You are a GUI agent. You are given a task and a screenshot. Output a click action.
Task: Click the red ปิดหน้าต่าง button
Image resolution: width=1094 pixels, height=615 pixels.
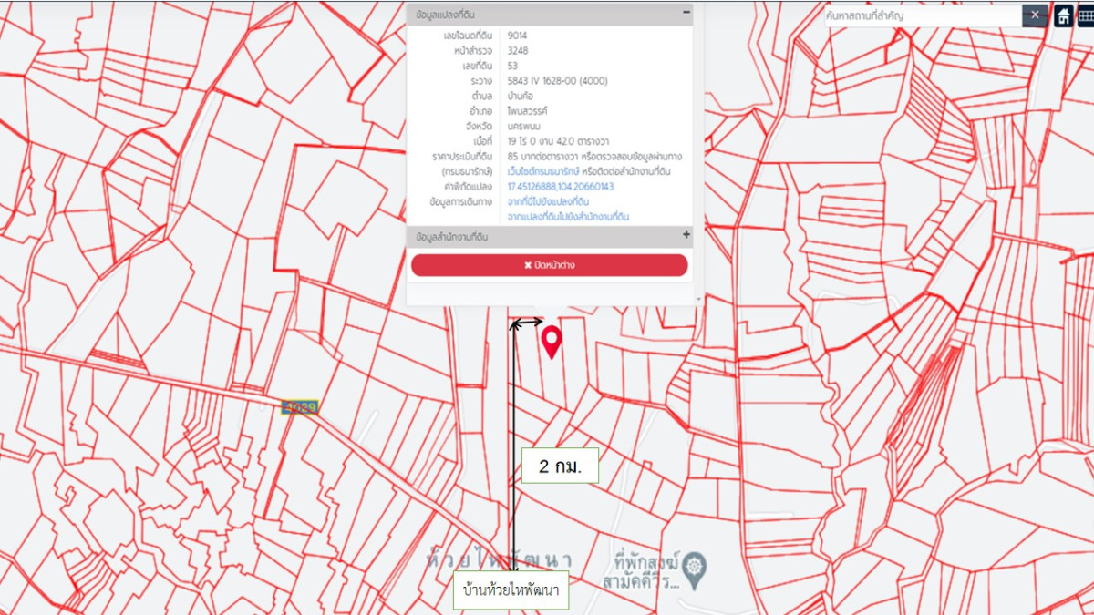[x=549, y=265]
